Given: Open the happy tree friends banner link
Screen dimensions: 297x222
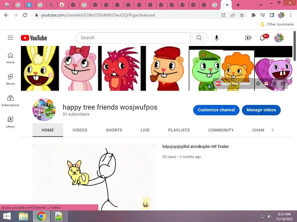Looking at the screenshot, I should tap(233, 84).
